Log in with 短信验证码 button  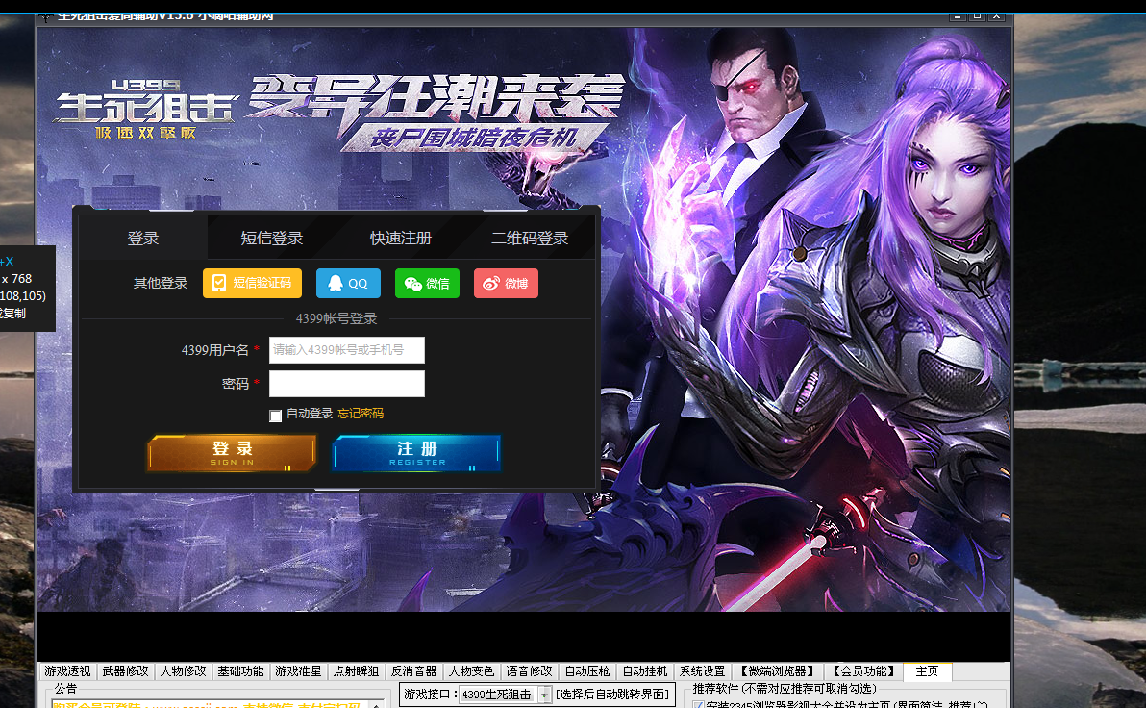[252, 283]
